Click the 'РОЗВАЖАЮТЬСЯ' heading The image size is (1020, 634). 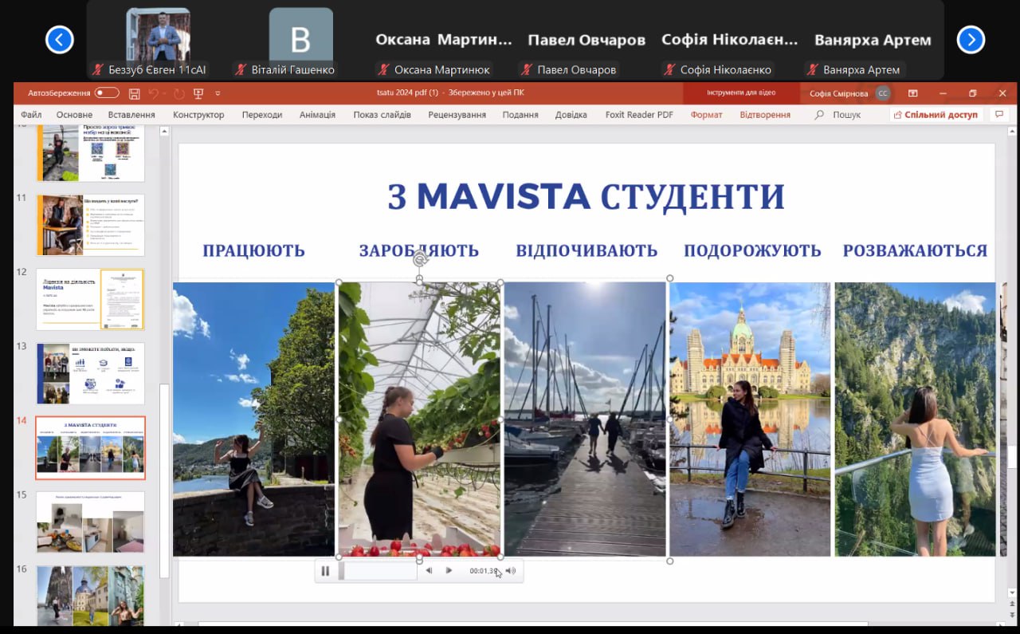915,250
